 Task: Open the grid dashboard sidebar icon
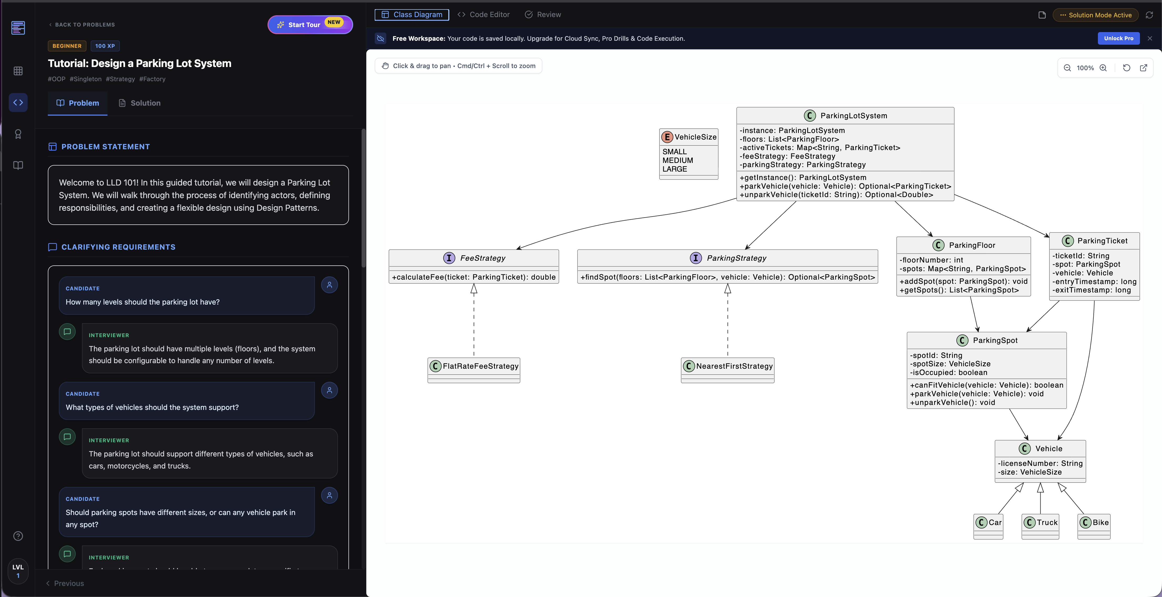tap(18, 71)
